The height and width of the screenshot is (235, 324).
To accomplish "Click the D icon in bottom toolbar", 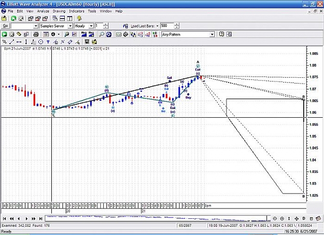I will (304, 218).
